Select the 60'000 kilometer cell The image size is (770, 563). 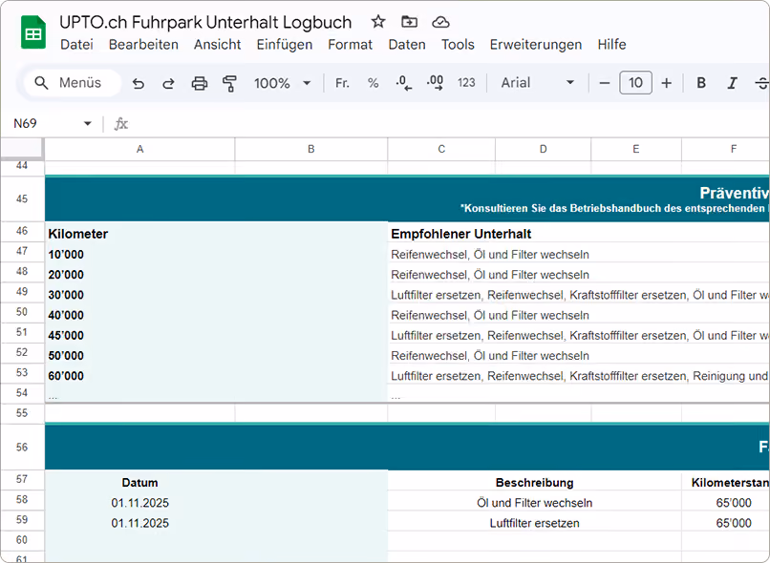pyautogui.click(x=216, y=376)
